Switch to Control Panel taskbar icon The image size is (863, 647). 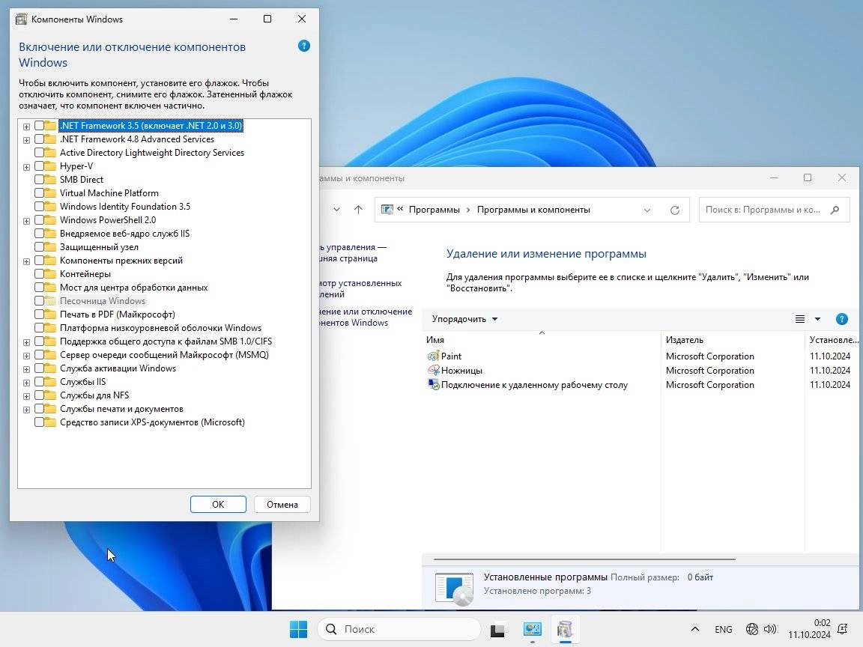pos(532,629)
